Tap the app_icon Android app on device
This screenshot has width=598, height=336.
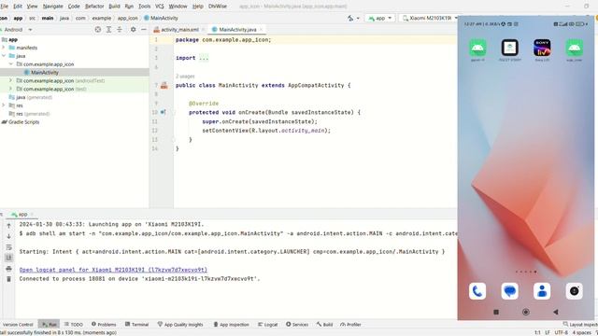coord(575,48)
